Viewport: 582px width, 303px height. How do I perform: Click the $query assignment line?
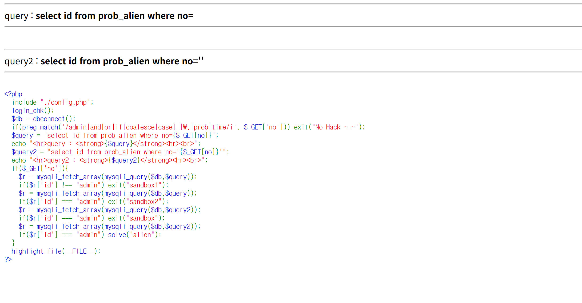tap(115, 135)
